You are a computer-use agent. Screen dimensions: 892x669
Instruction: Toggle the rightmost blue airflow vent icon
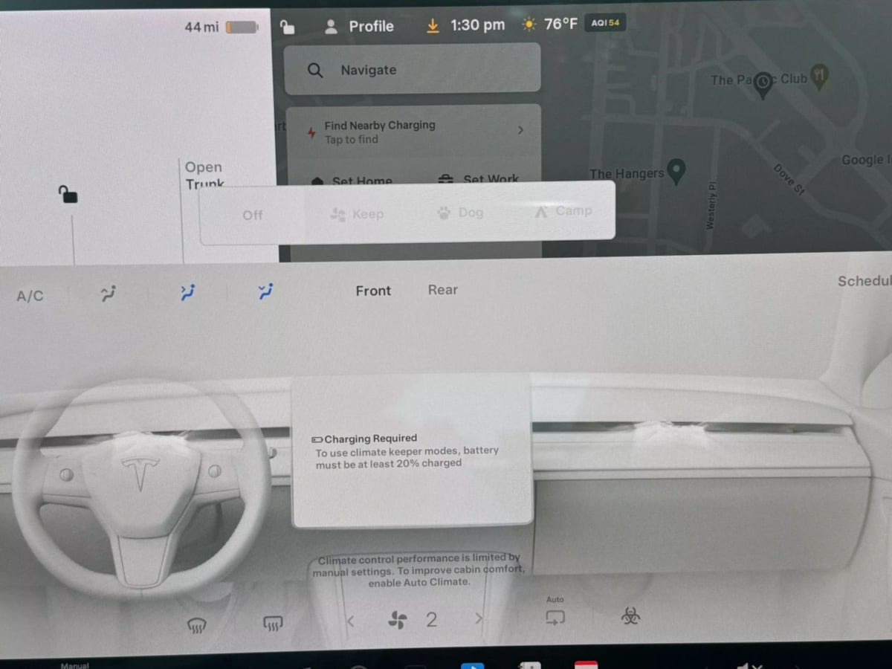tap(265, 292)
